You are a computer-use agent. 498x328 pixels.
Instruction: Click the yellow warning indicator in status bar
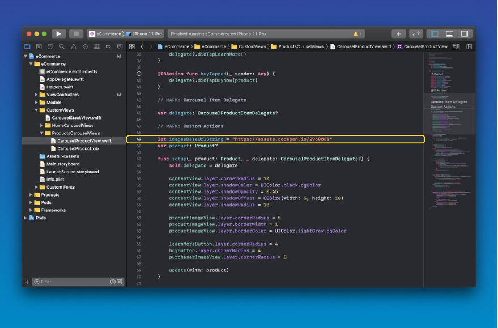click(x=357, y=34)
